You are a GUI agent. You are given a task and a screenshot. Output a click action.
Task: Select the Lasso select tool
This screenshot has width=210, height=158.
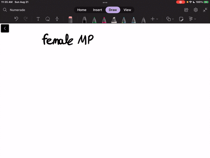48,19
